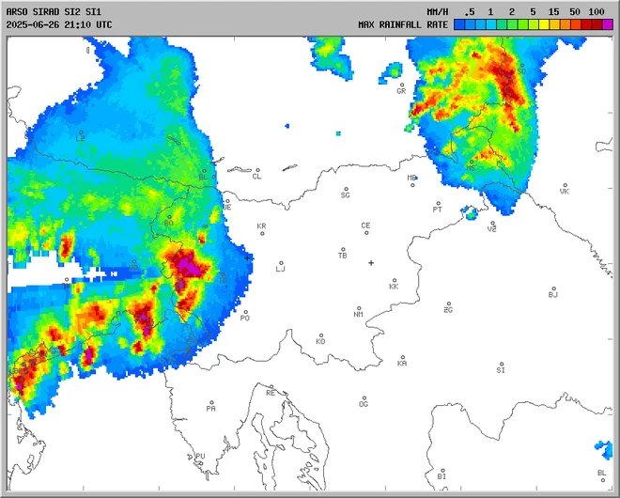Image resolution: width=620 pixels, height=498 pixels.
Task: Select the yellow legend swatch under 5
Action: point(533,24)
